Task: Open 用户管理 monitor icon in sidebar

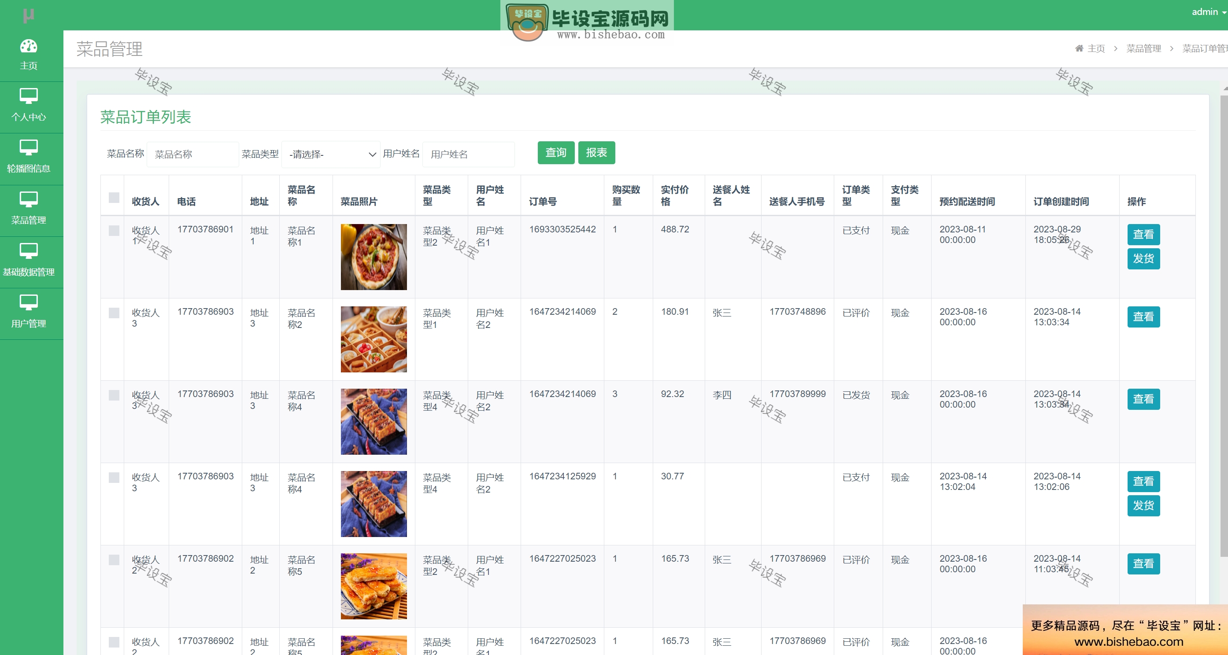Action: 29,302
